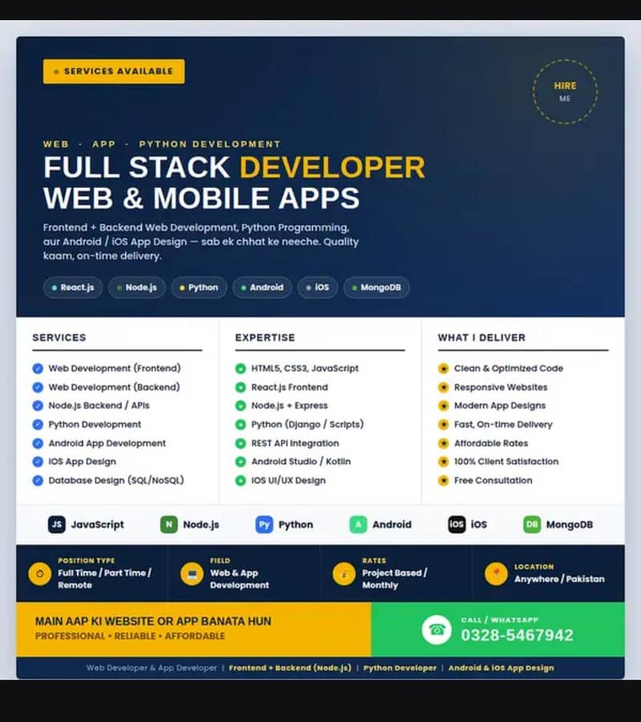Click the SERVICES column heading
641x722 pixels.
pyautogui.click(x=59, y=337)
